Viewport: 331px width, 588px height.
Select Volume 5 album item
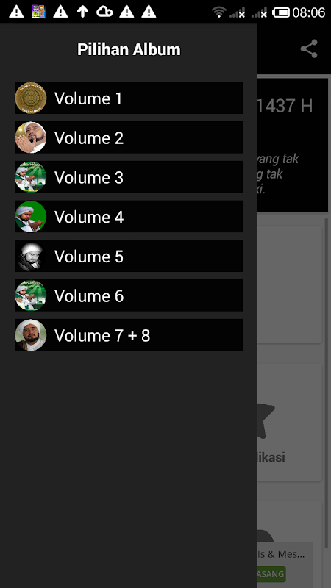(x=129, y=256)
